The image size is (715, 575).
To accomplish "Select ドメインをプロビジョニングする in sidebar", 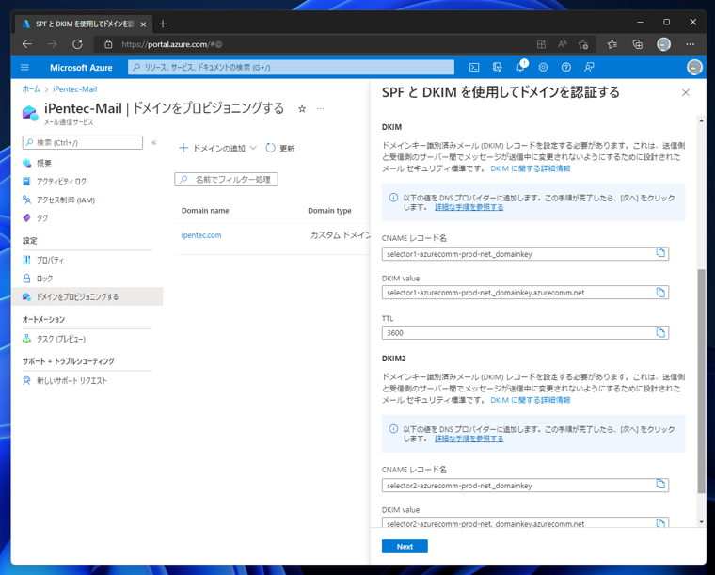I will pyautogui.click(x=87, y=296).
